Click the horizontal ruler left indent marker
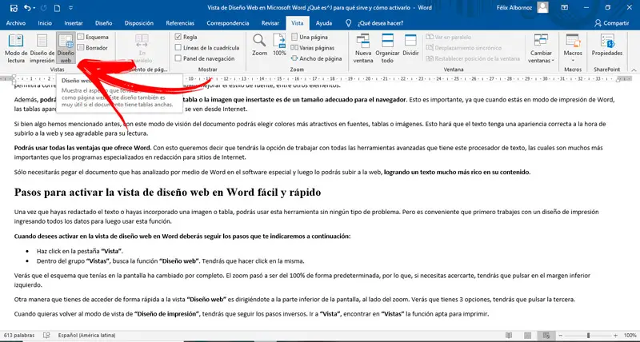 [x=14, y=78]
